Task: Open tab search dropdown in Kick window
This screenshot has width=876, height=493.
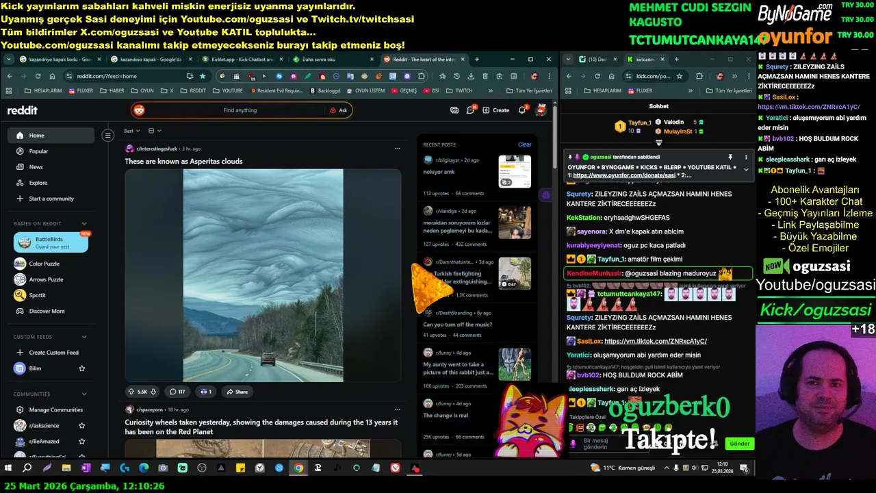Action: tap(569, 60)
